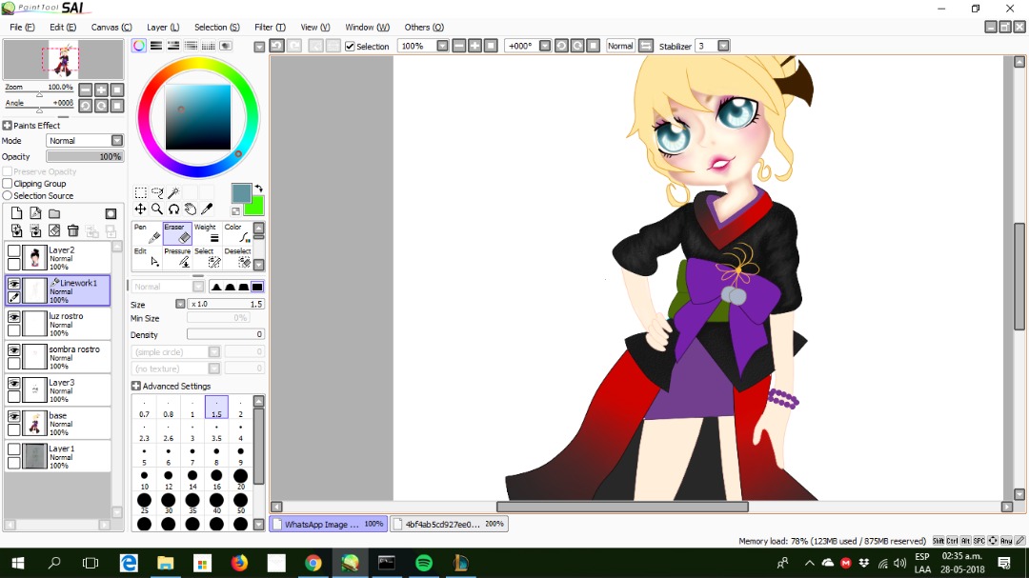The image size is (1029, 578).
Task: Select the rectangular Selection tool
Action: click(140, 192)
